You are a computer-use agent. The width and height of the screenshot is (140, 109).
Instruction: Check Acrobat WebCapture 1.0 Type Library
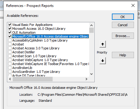10,60
